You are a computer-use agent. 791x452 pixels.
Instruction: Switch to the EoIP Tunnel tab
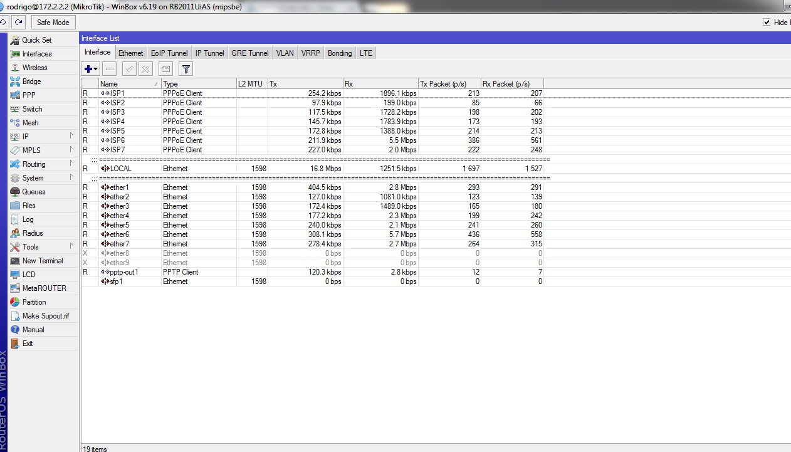click(x=169, y=53)
